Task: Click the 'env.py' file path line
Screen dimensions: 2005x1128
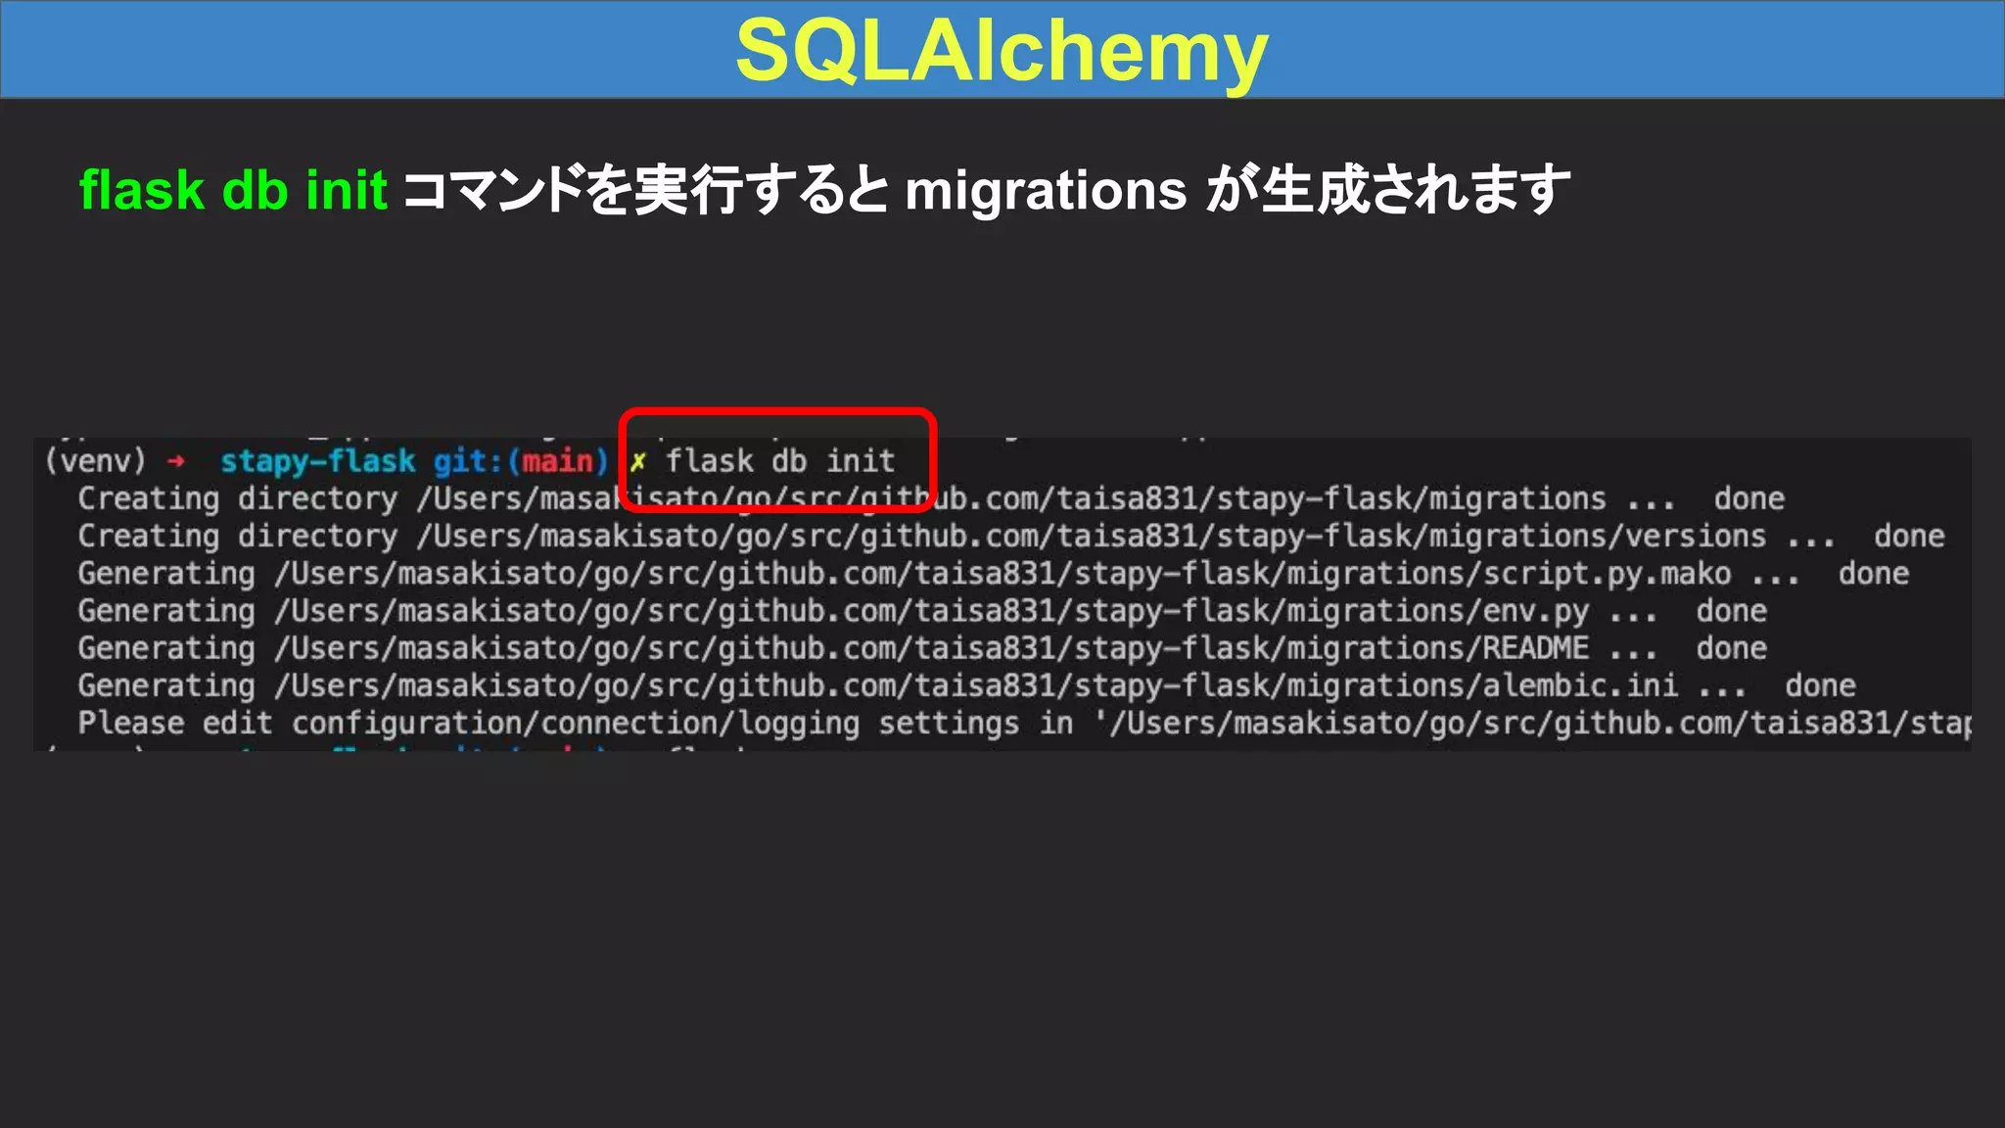Action: 1535,611
